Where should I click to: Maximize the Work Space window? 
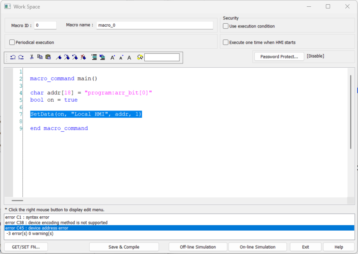point(328,6)
